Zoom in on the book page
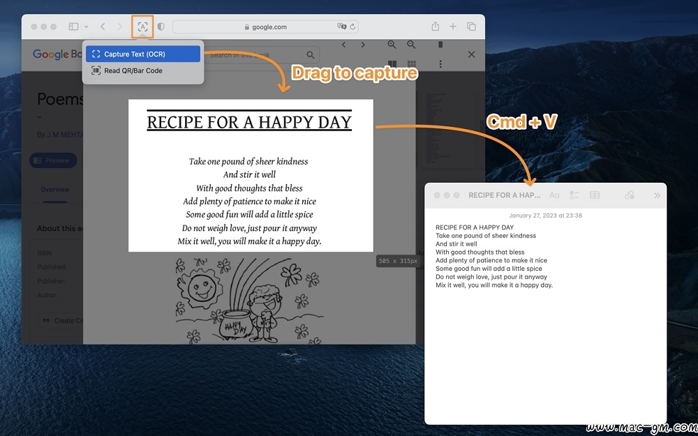698x436 pixels. pos(392,45)
